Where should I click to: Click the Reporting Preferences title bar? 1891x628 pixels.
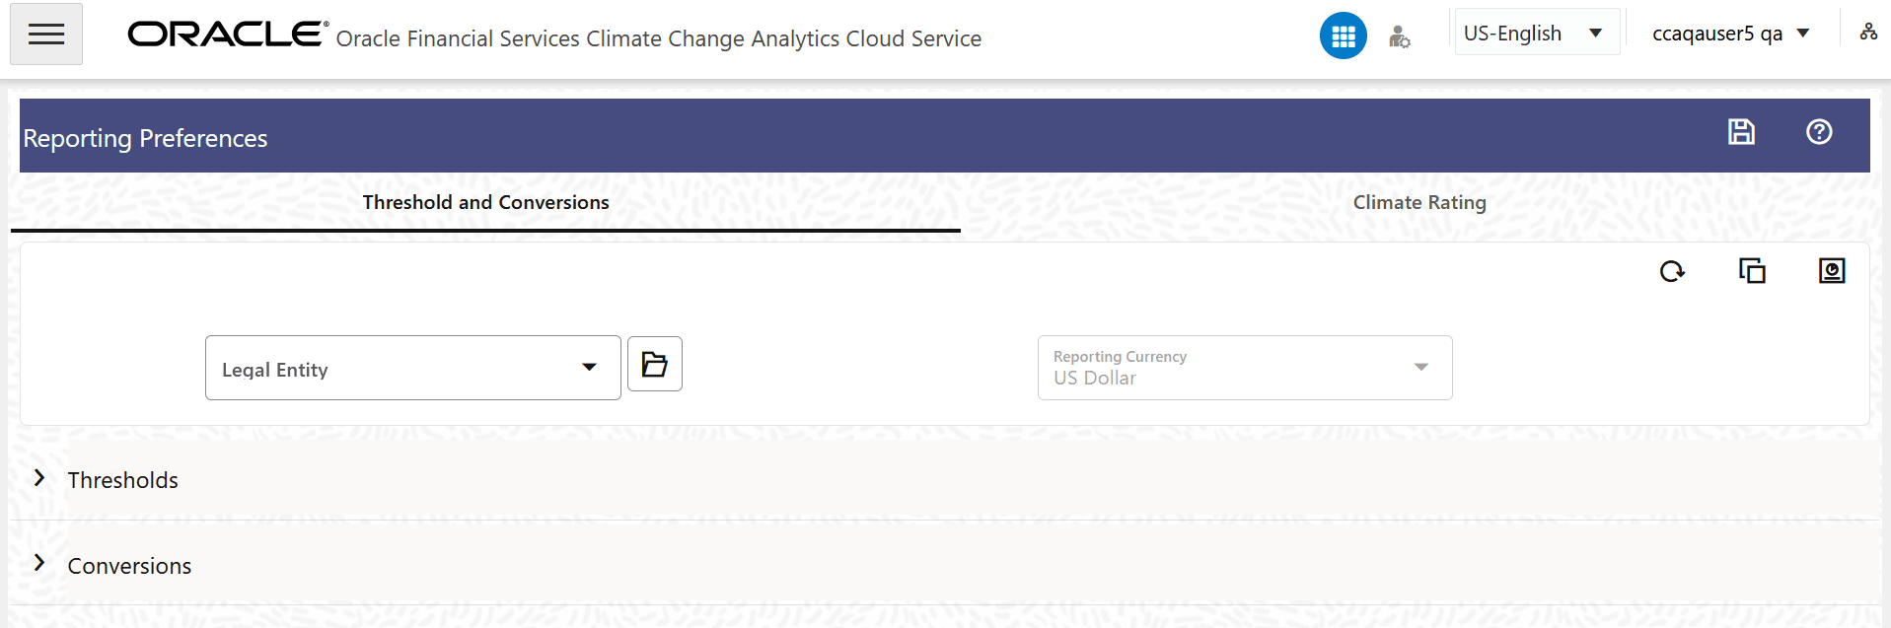(146, 138)
